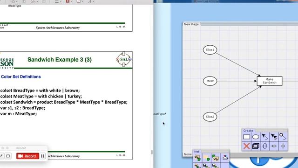Screen dimensions: 298x168
Task: Click 'colset MeatType = with chicken | turkey;' line
Action: click(41, 96)
